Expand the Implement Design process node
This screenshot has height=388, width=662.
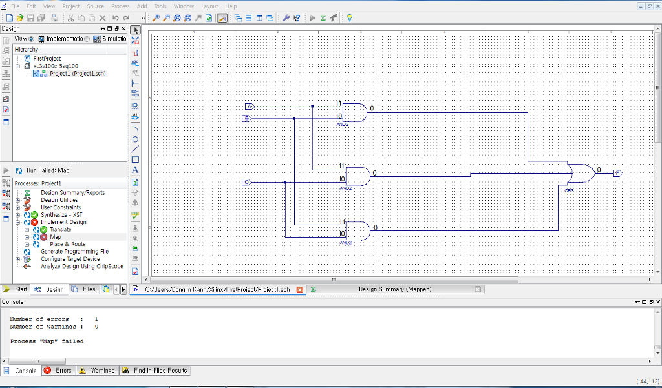coord(17,221)
